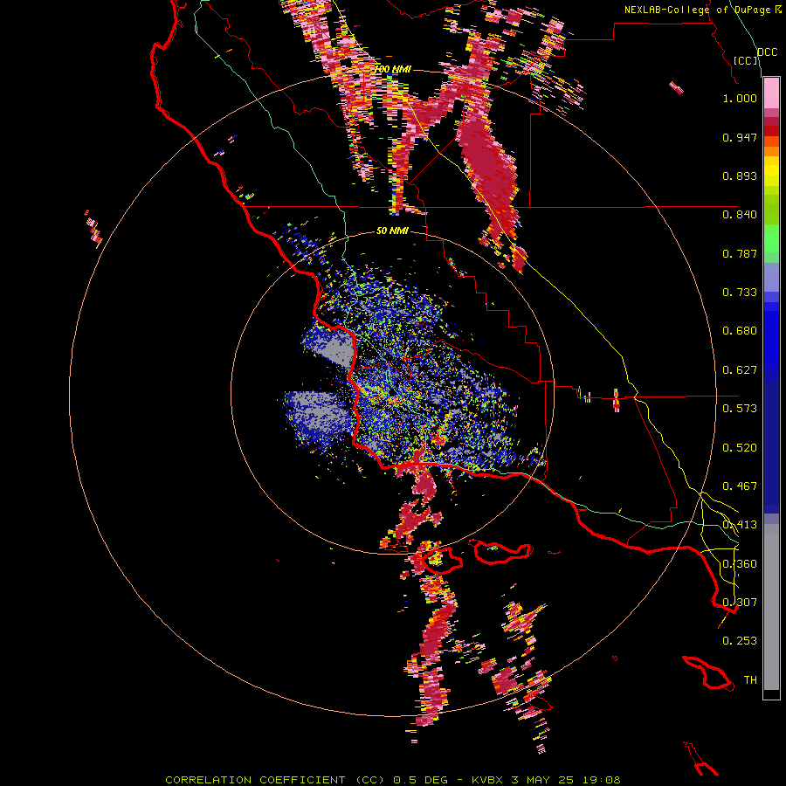Click the TH threshold label

click(750, 680)
